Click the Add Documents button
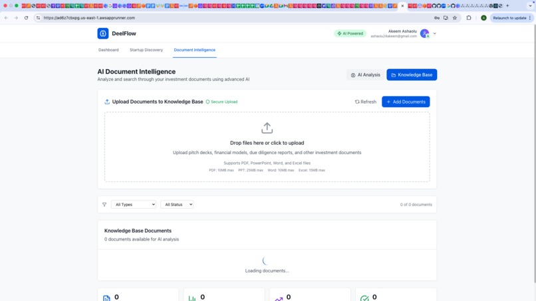 (x=406, y=102)
